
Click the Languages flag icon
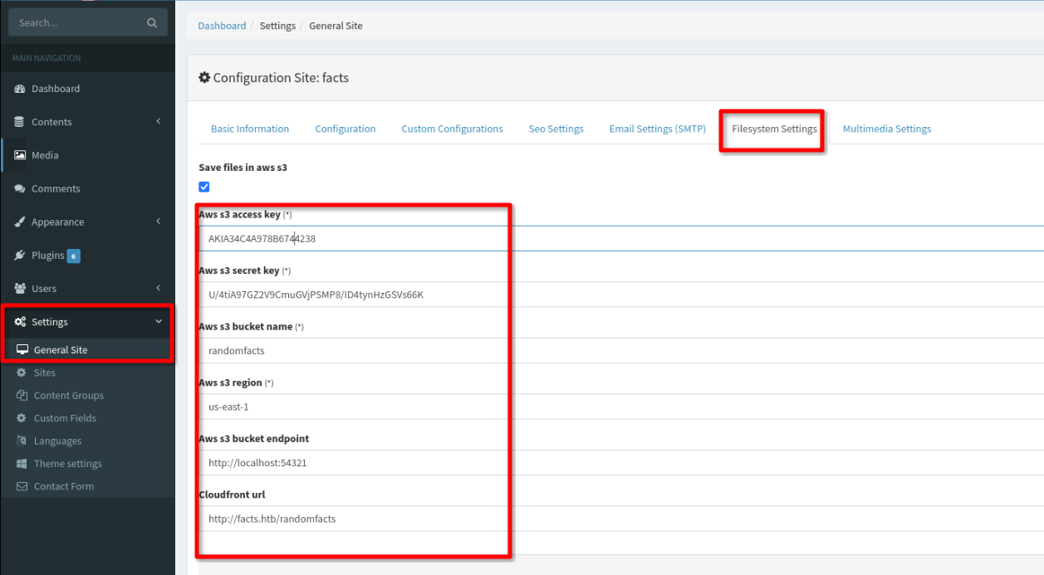(x=23, y=441)
